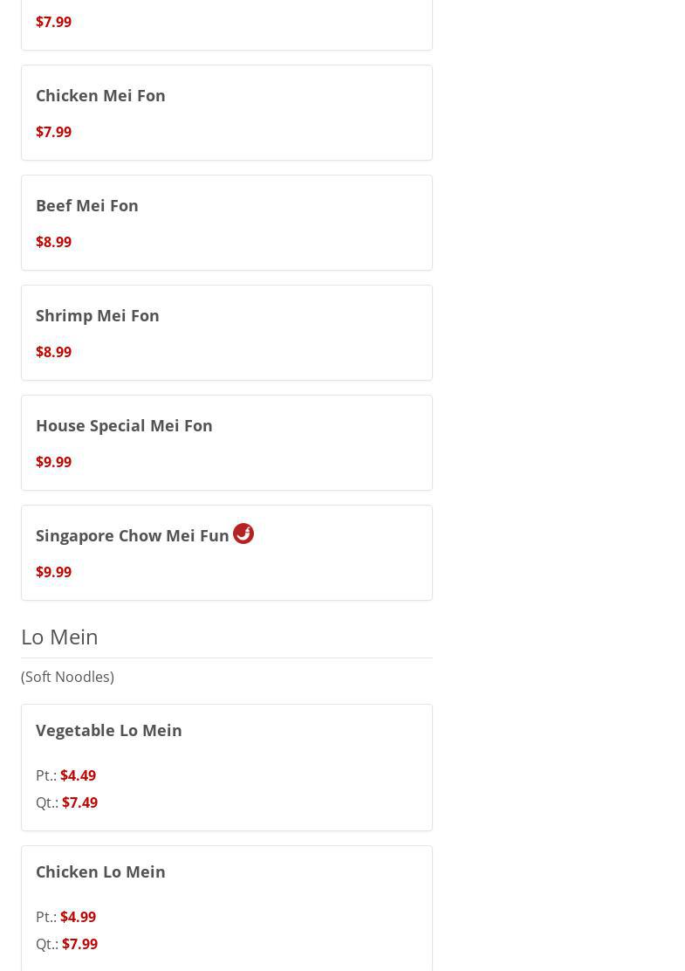Click Chicken Mei Fon $7.99 price
Image resolution: width=685 pixels, height=971 pixels.
click(54, 132)
